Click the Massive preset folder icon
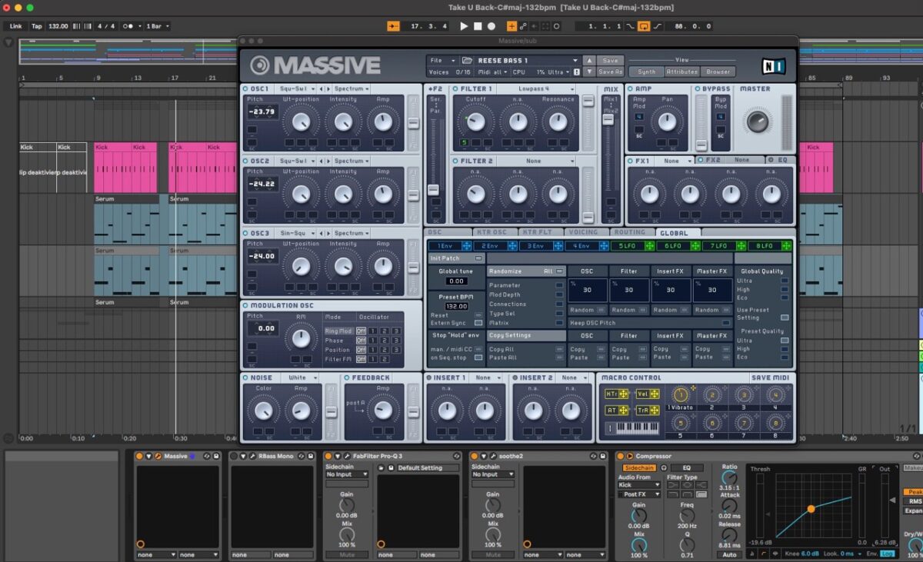 pos(468,61)
